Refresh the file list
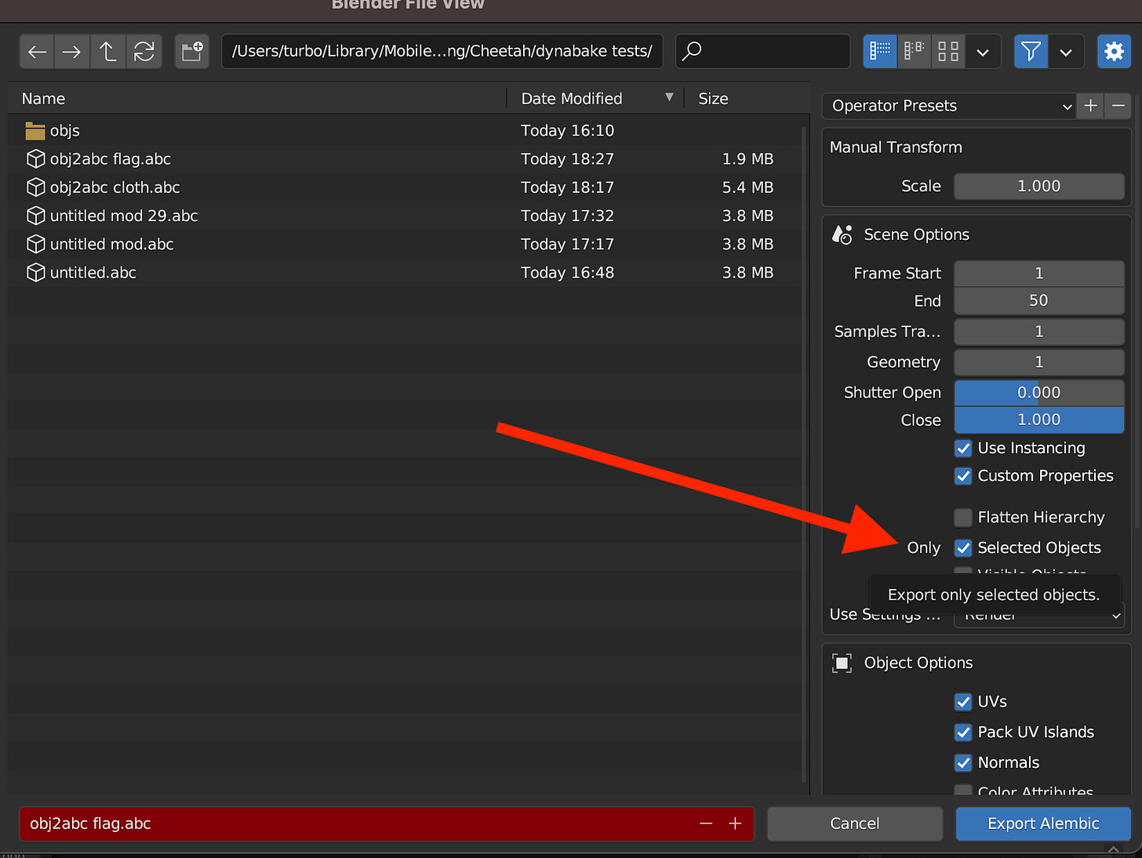 tap(144, 52)
